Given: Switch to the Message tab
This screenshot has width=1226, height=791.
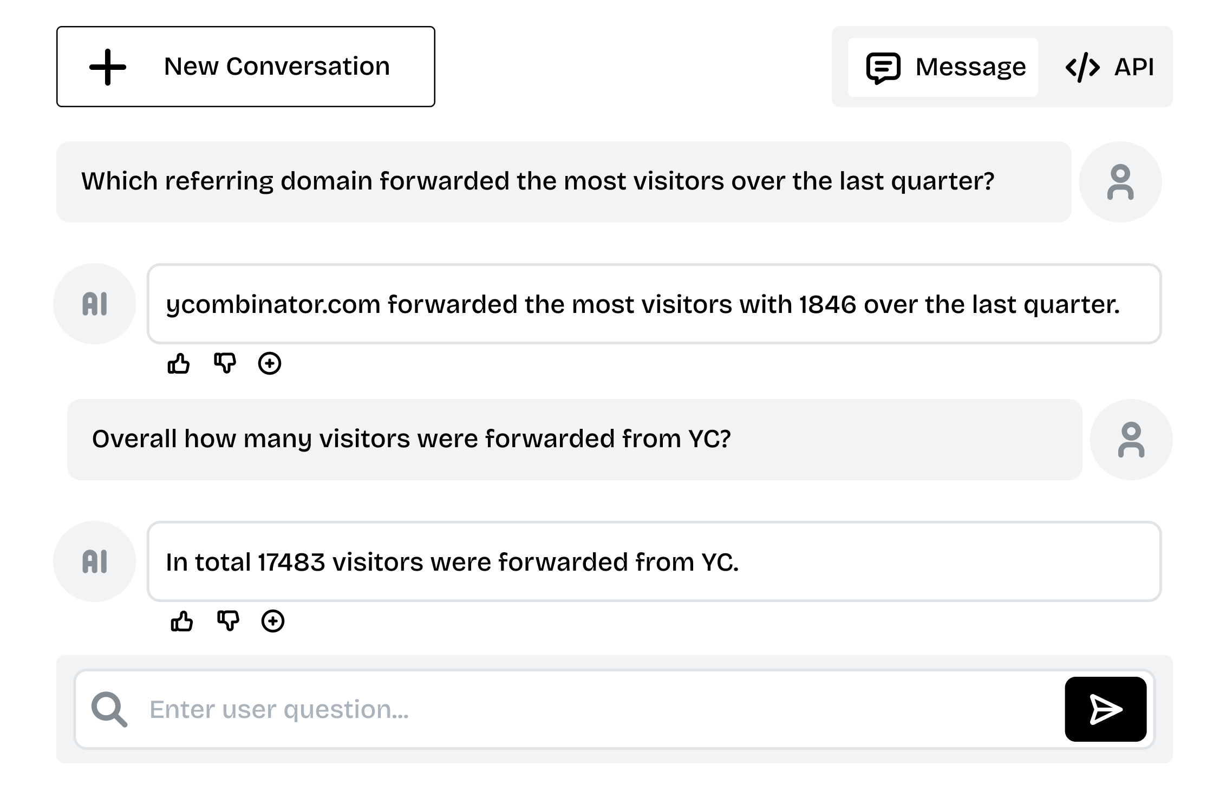Looking at the screenshot, I should point(943,67).
